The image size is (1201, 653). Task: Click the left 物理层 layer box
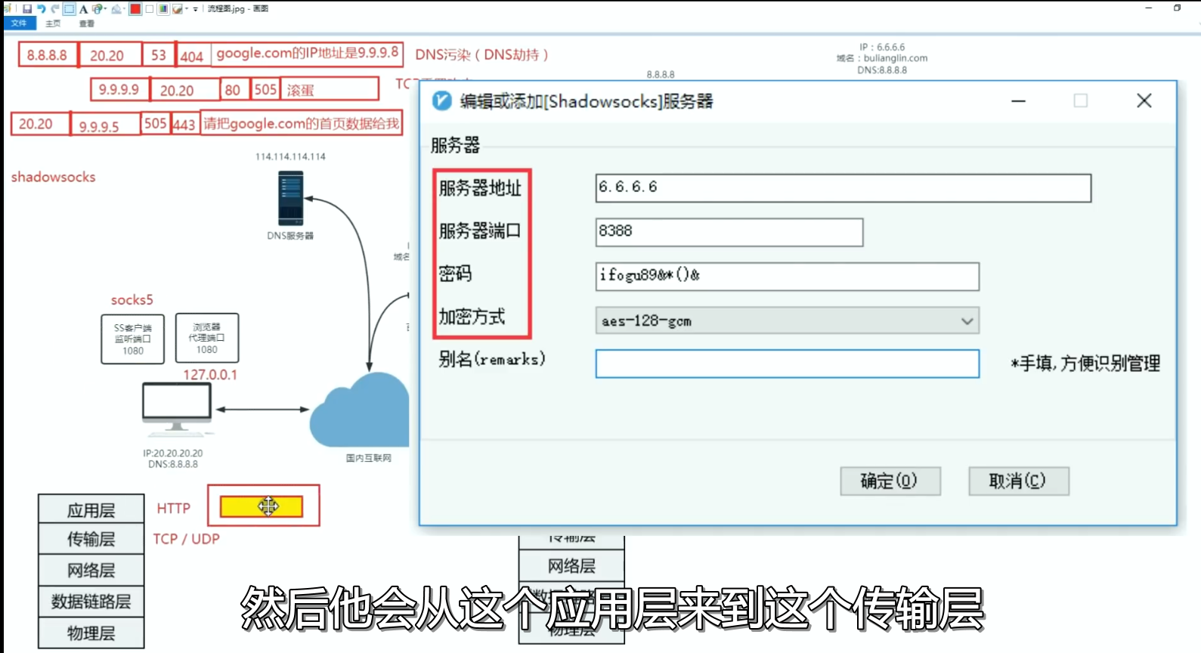coord(91,633)
